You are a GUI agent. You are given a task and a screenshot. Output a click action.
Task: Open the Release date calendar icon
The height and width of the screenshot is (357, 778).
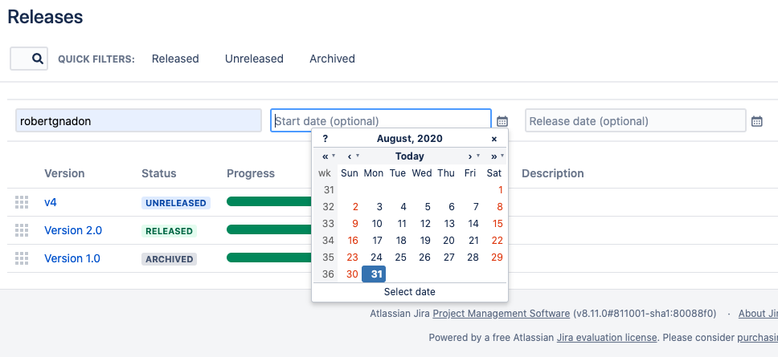tap(756, 121)
